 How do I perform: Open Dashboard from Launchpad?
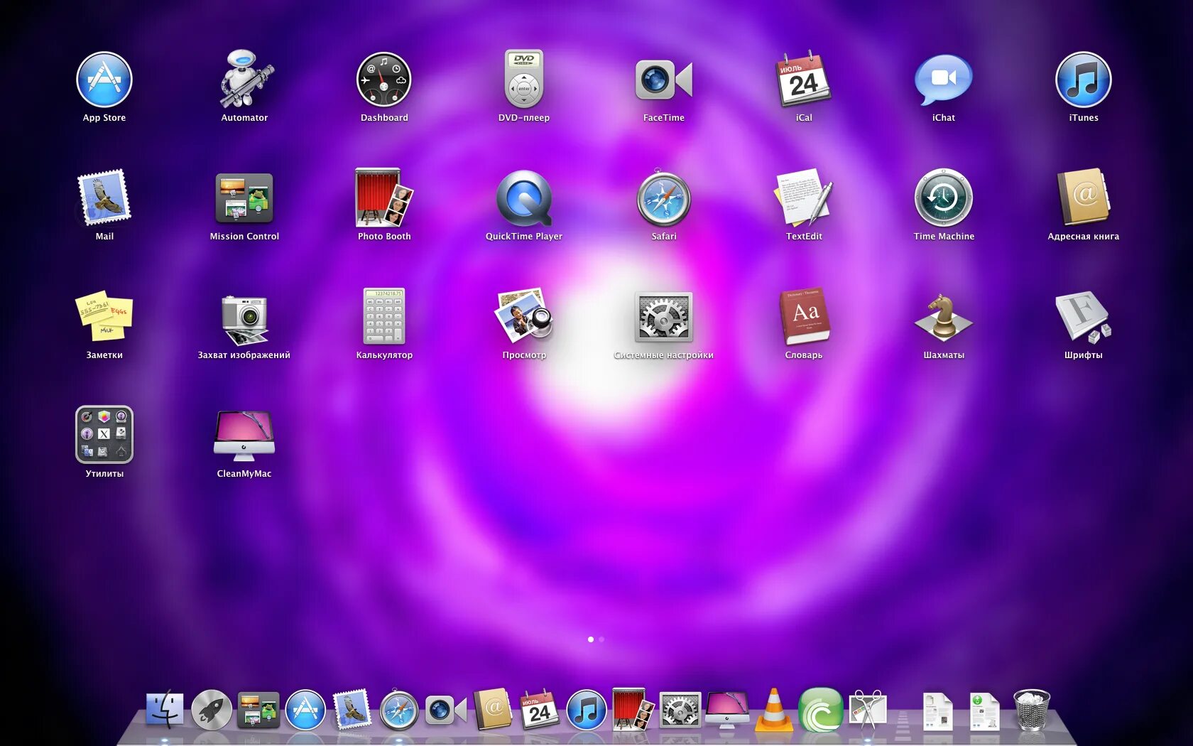(384, 80)
